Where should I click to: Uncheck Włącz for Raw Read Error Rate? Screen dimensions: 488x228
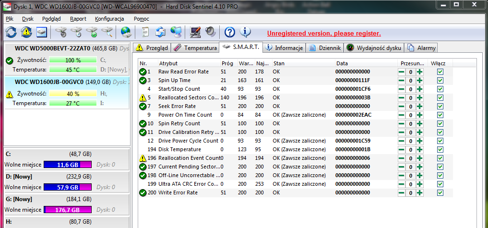click(x=440, y=72)
